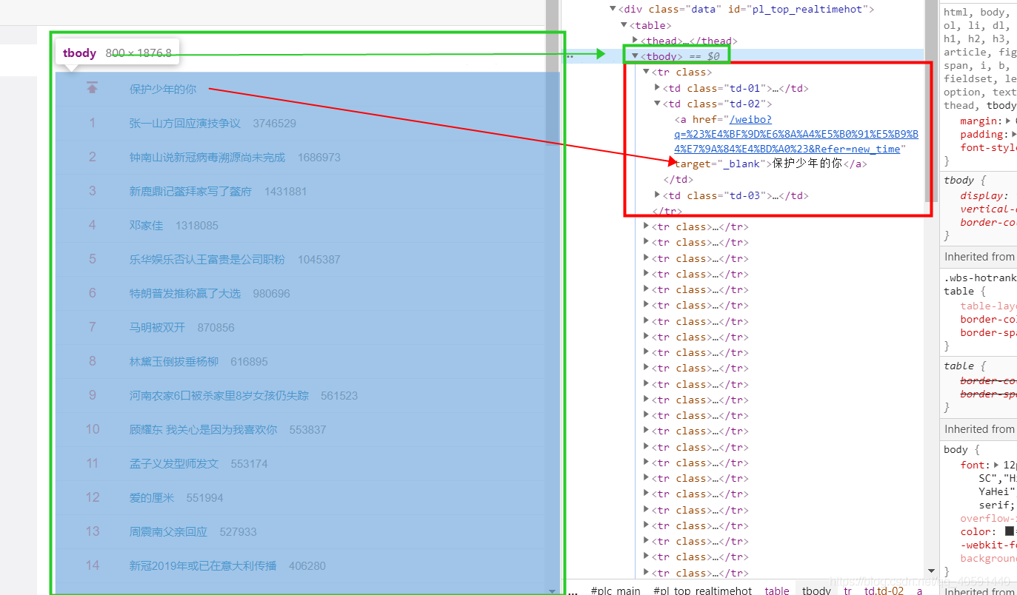The width and height of the screenshot is (1017, 595).
Task: Open the hot topic 特朗普发推称赢了大选
Action: [x=185, y=293]
